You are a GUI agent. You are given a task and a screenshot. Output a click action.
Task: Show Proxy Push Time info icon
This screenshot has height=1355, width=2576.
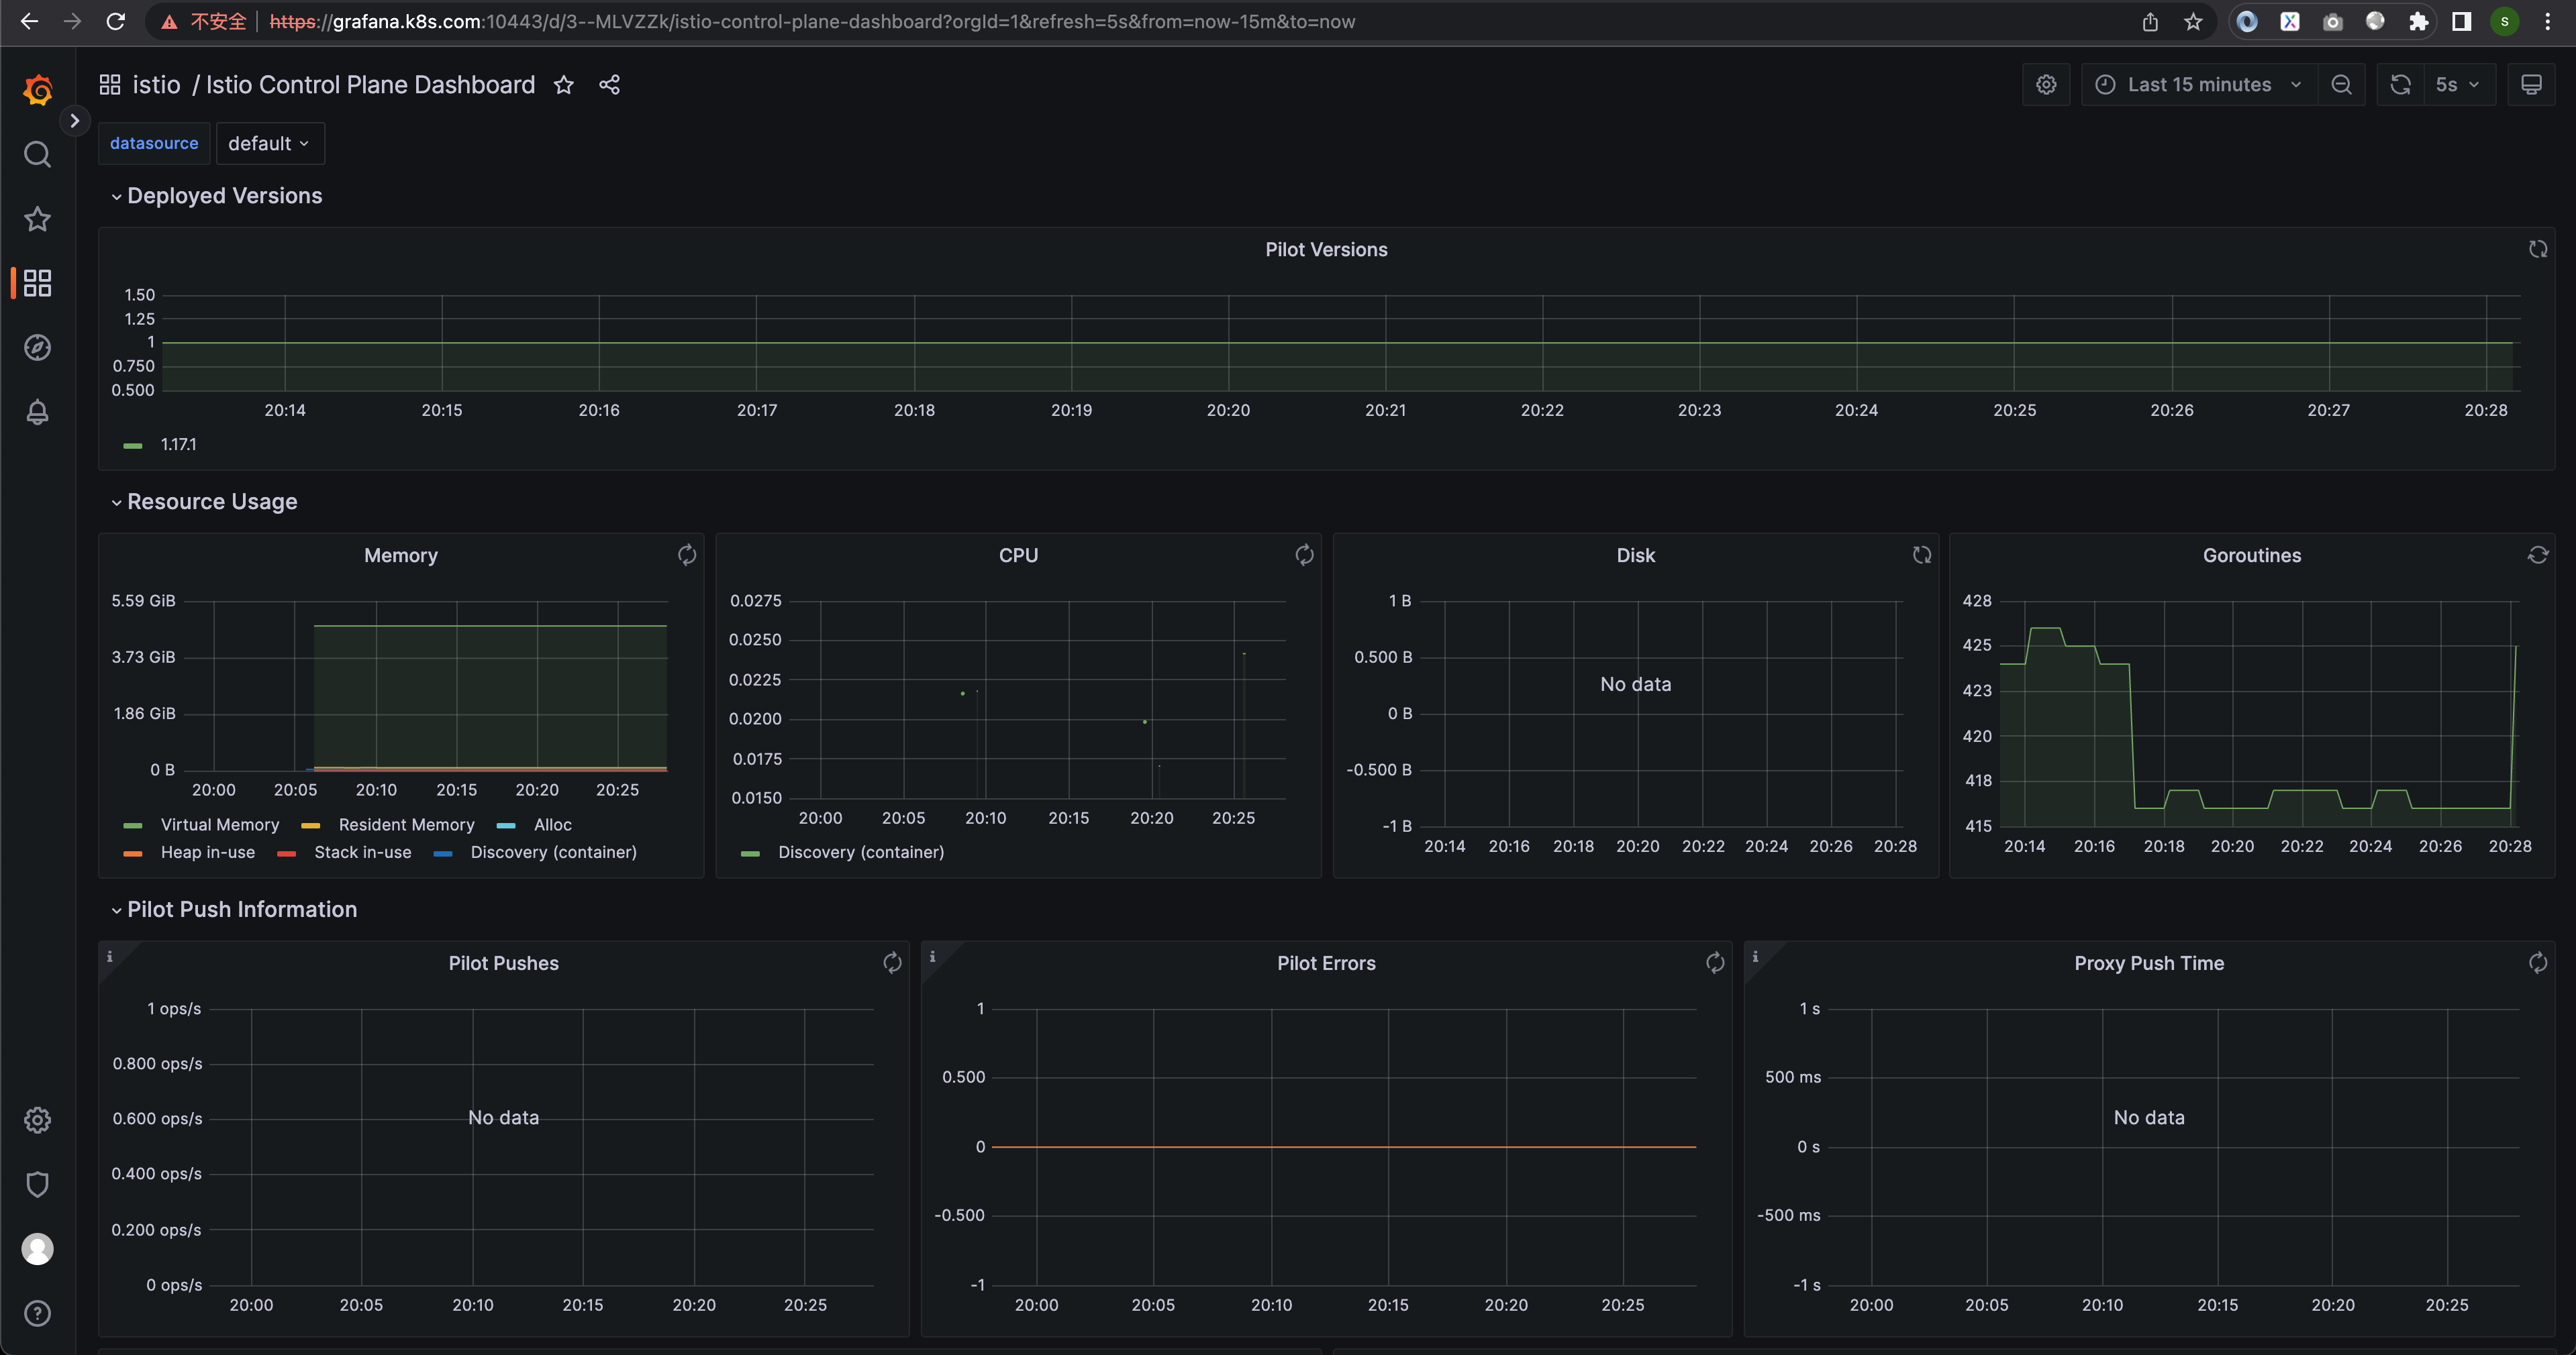(x=1755, y=957)
